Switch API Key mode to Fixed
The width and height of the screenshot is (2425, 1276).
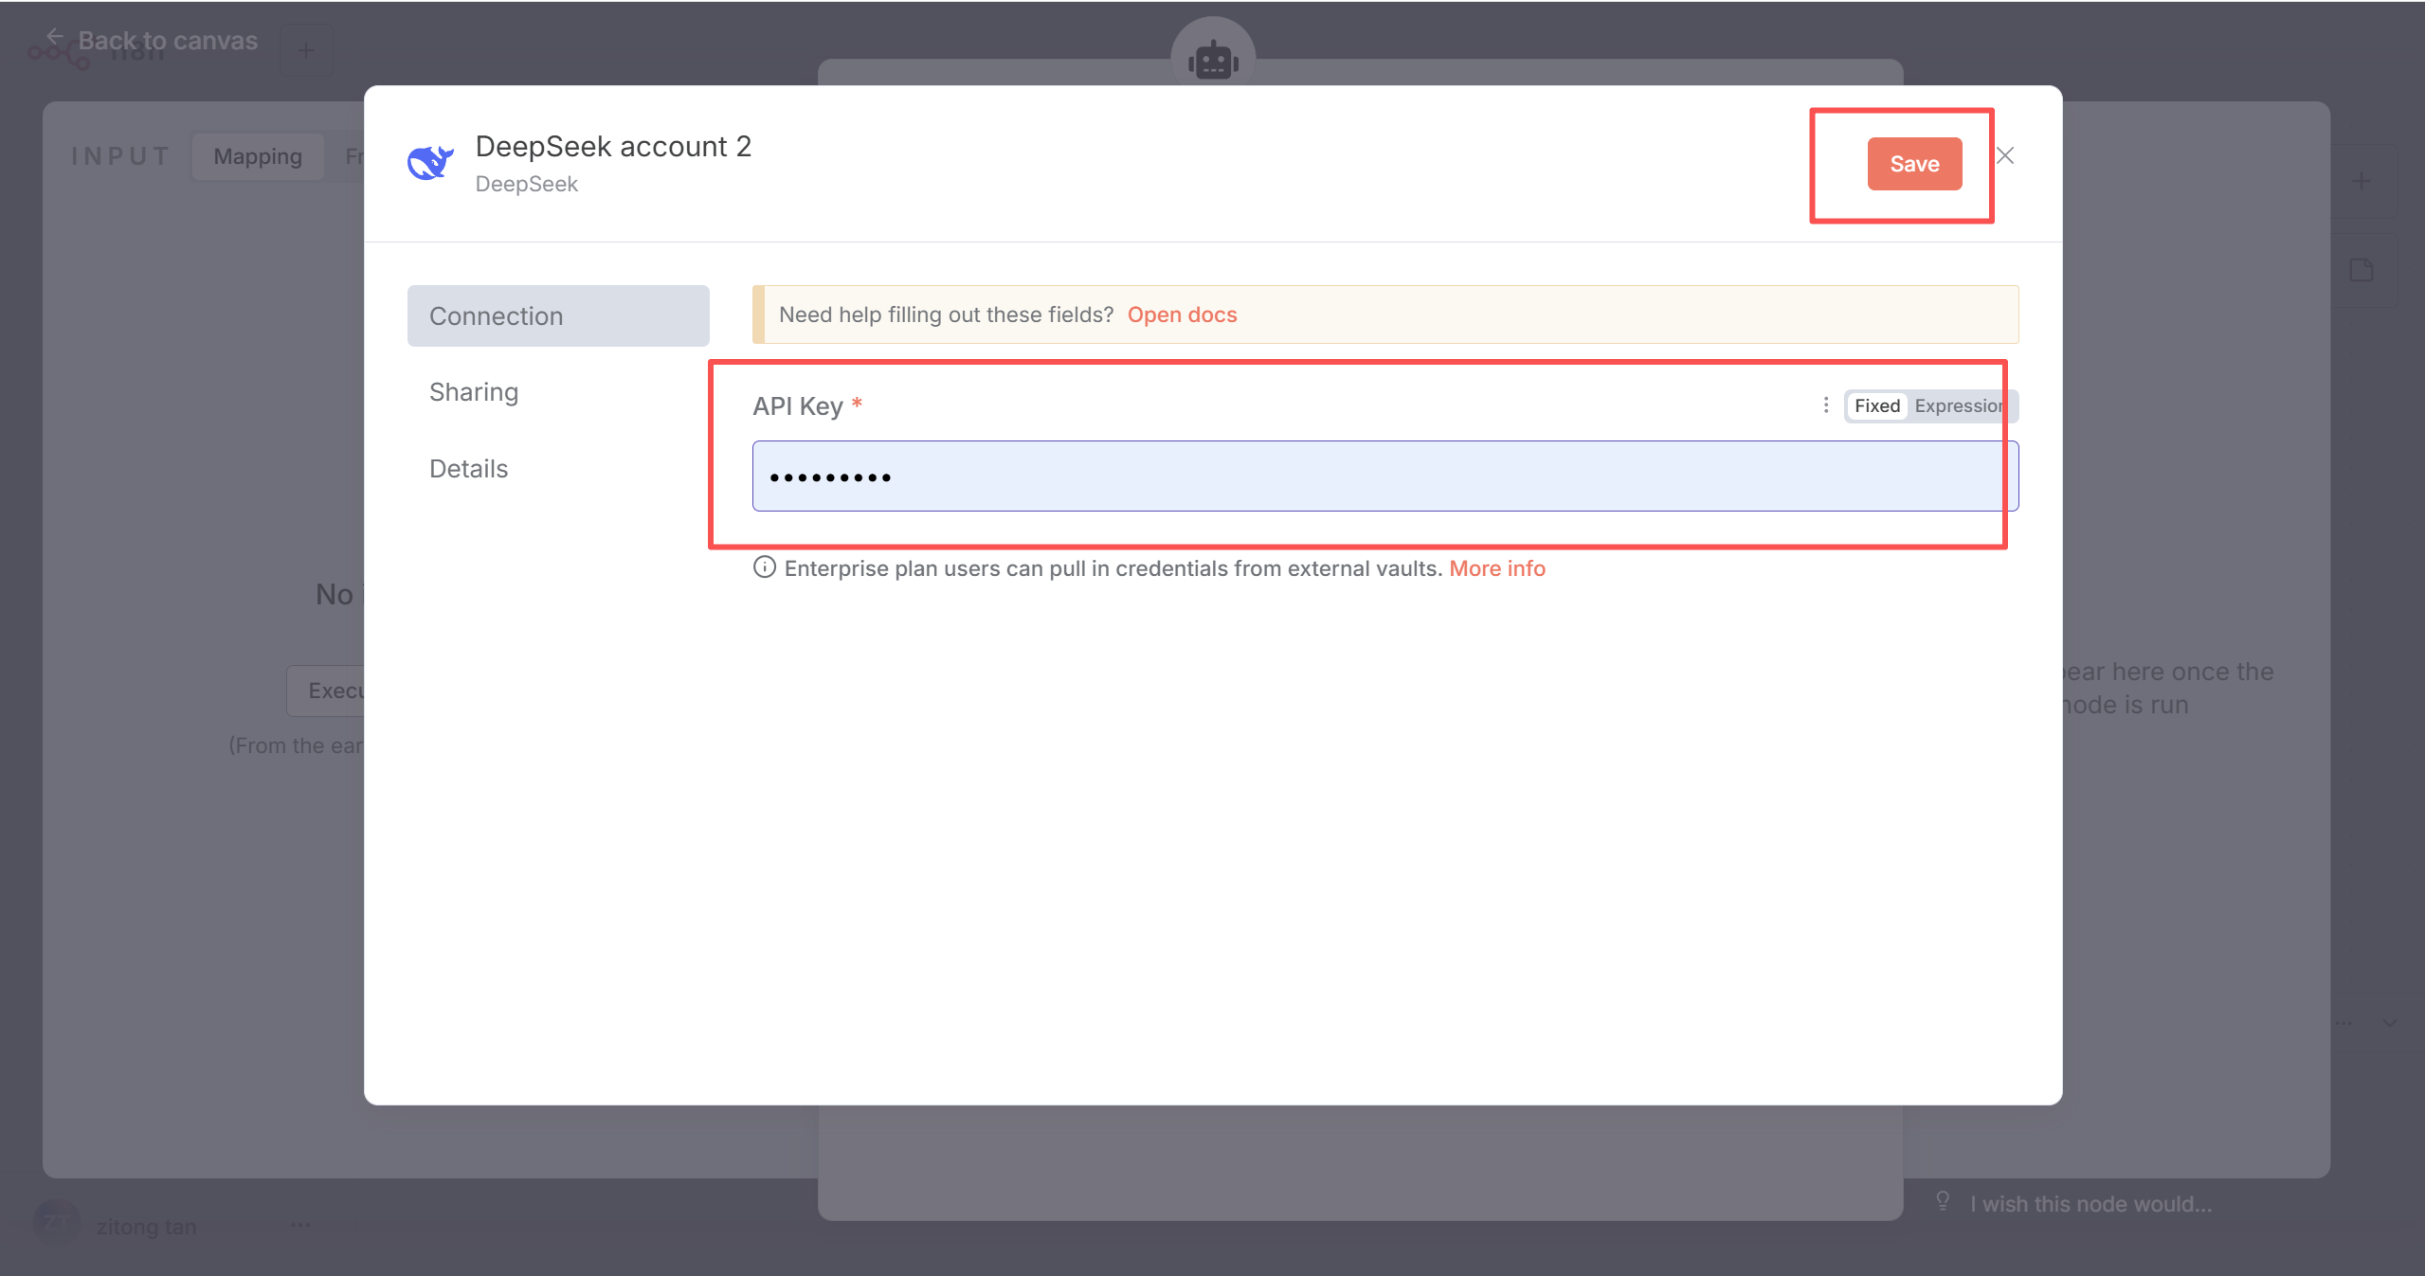1876,405
